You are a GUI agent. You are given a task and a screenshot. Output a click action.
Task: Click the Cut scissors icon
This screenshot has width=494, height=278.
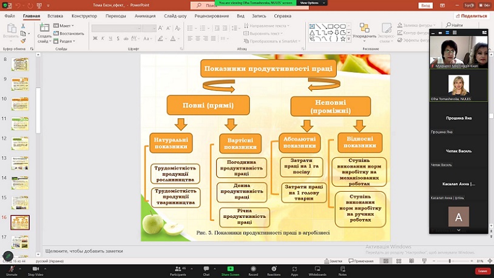pos(23,26)
